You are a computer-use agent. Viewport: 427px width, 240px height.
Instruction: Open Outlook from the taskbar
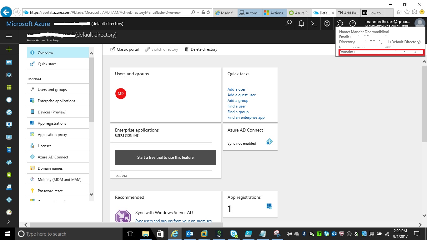tap(190, 234)
